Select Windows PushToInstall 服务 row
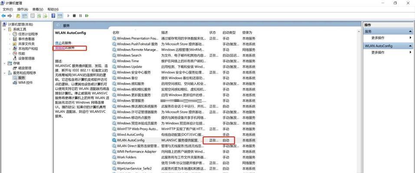Image resolution: width=415 pixels, height=173 pixels. point(184,44)
